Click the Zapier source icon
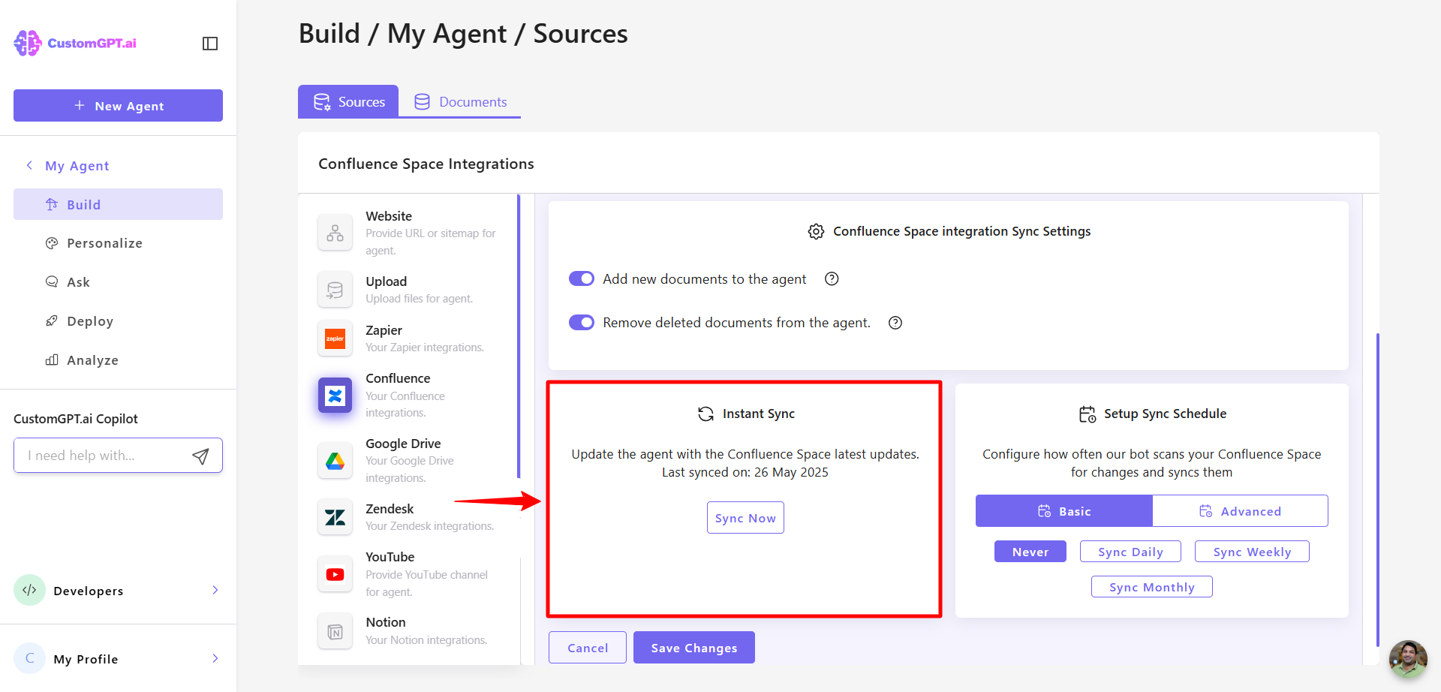This screenshot has width=1441, height=692. click(335, 338)
